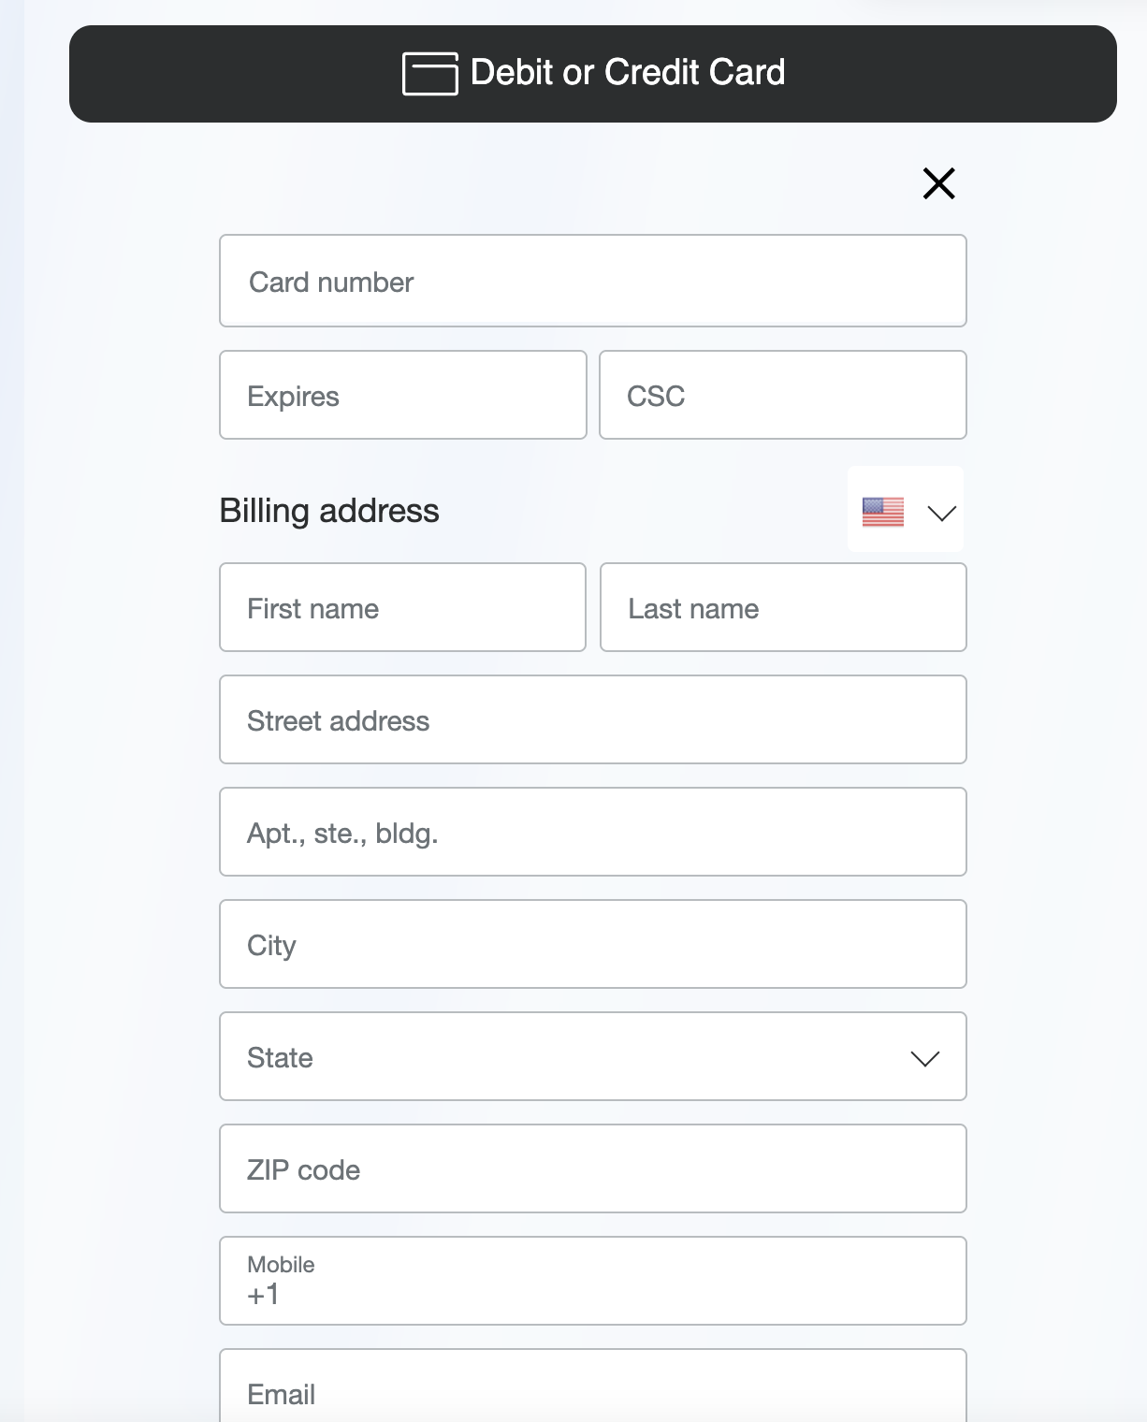Click the Billing address heading
The image size is (1147, 1422).
pyautogui.click(x=329, y=511)
